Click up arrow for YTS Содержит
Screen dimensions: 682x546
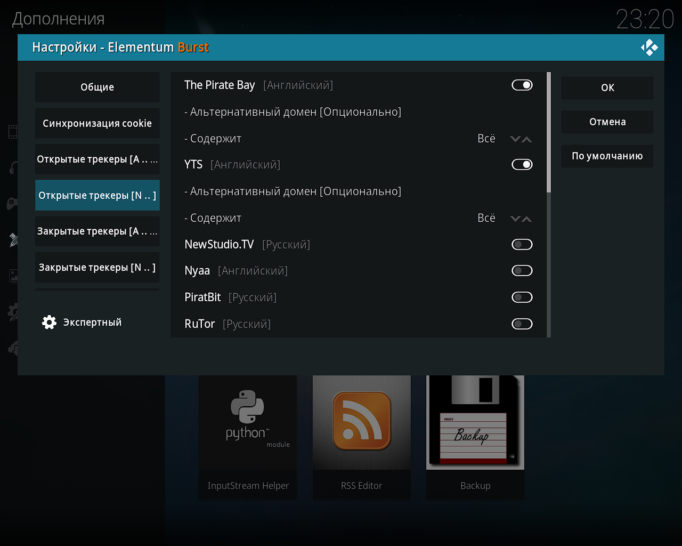527,219
